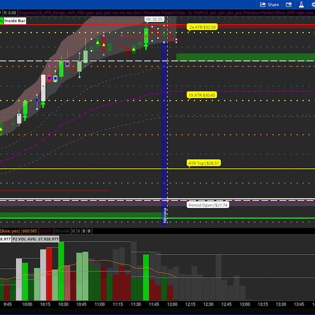Click the ATR Top | $28.57 bubble
This screenshot has height=315, width=315.
point(204,163)
